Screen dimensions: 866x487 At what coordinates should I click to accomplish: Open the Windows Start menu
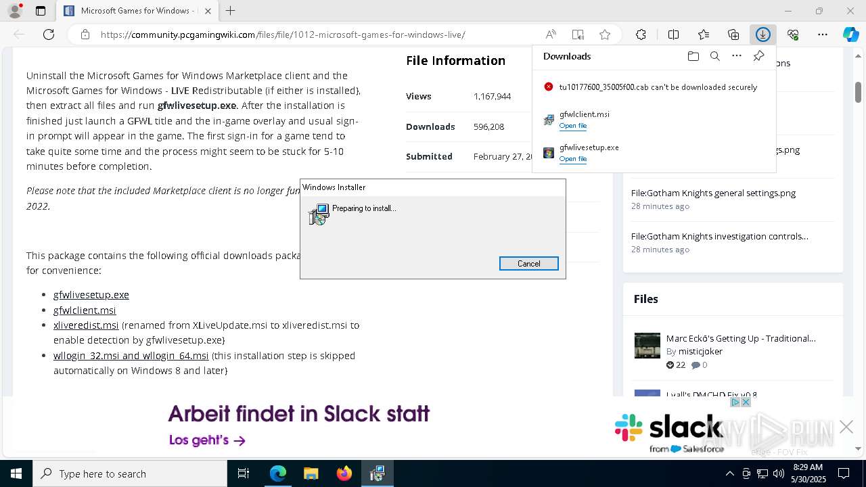click(x=16, y=473)
